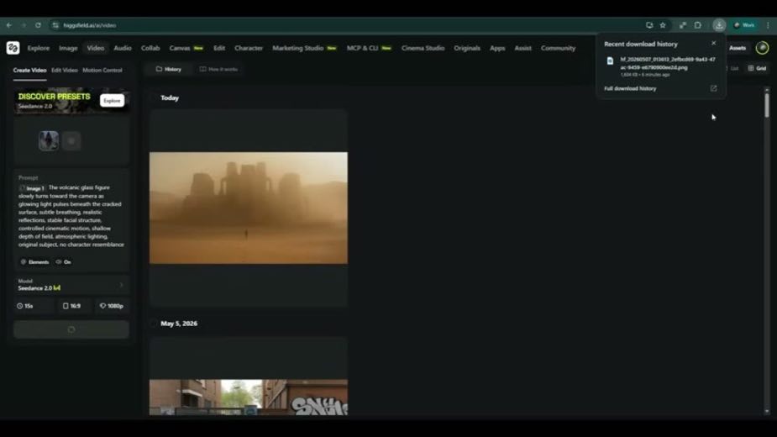Open the 1080p resolution dropdown
The width and height of the screenshot is (777, 437).
tap(112, 306)
